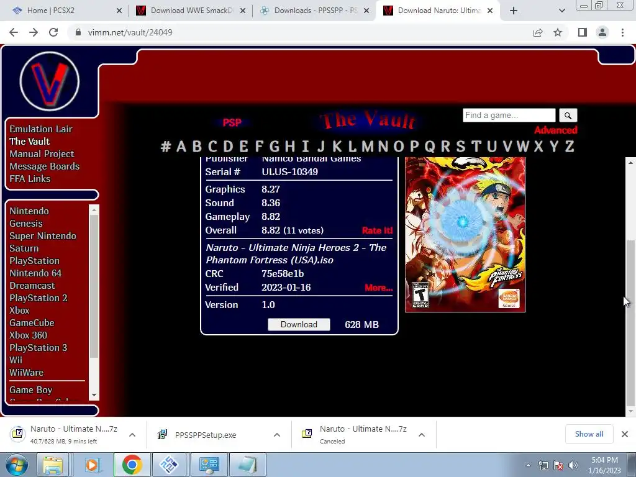Open the Message Boards link
Image resolution: width=636 pixels, height=477 pixels.
[x=45, y=166]
